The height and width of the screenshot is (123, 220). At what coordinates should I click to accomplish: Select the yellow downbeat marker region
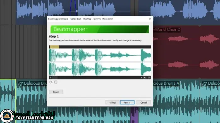[x=55, y=47]
